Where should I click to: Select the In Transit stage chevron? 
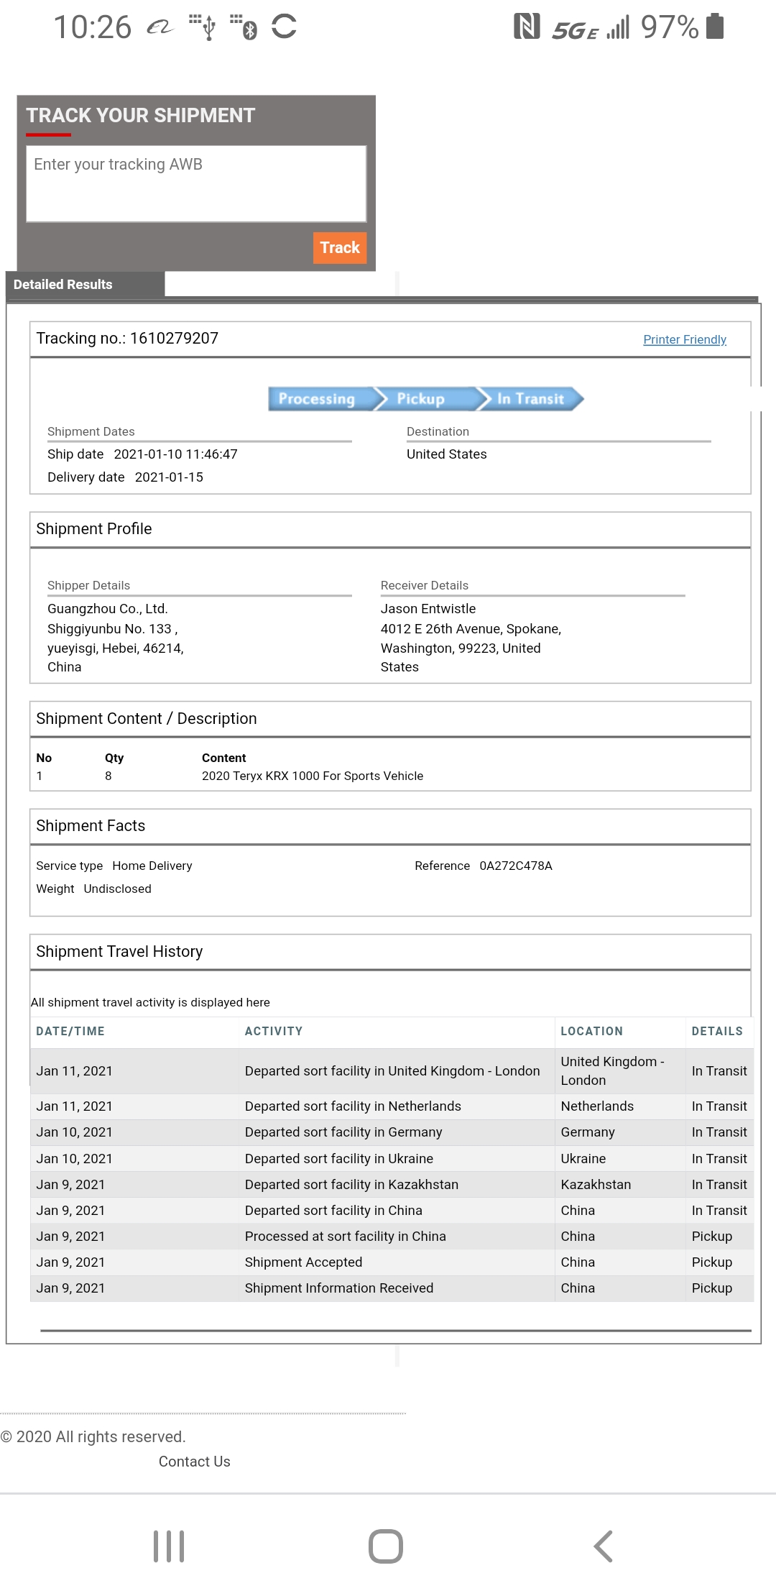click(x=532, y=399)
